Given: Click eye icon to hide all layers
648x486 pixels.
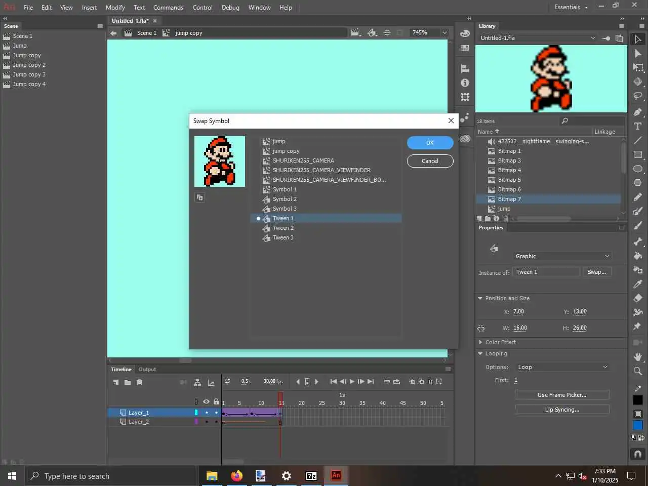Looking at the screenshot, I should tap(206, 402).
